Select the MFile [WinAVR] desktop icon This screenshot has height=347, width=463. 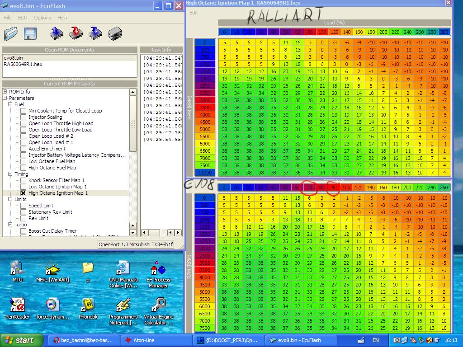(x=52, y=272)
